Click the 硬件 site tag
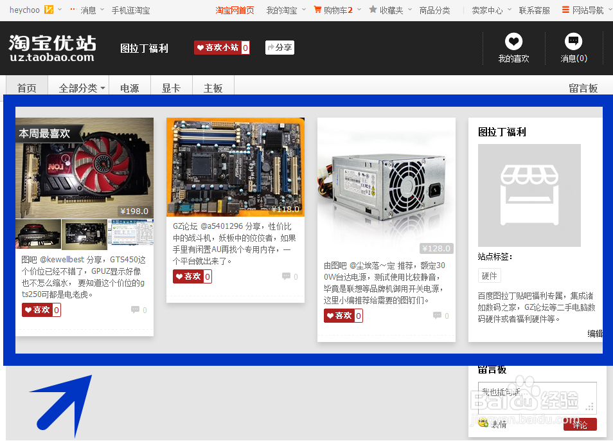The image size is (613, 441). pyautogui.click(x=489, y=276)
